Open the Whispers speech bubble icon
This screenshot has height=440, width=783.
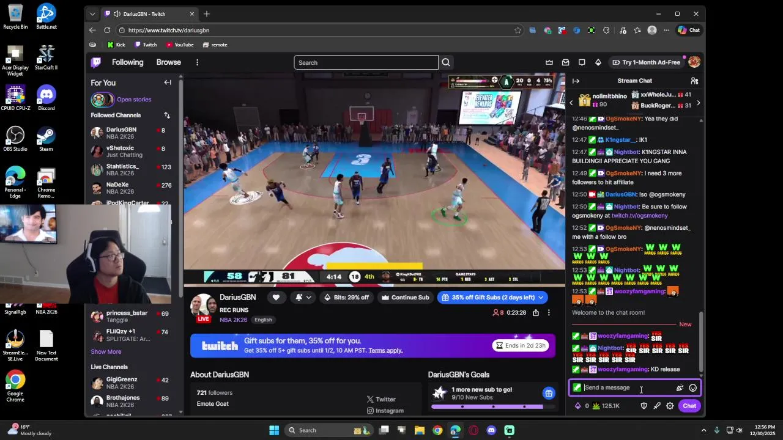[x=582, y=62]
